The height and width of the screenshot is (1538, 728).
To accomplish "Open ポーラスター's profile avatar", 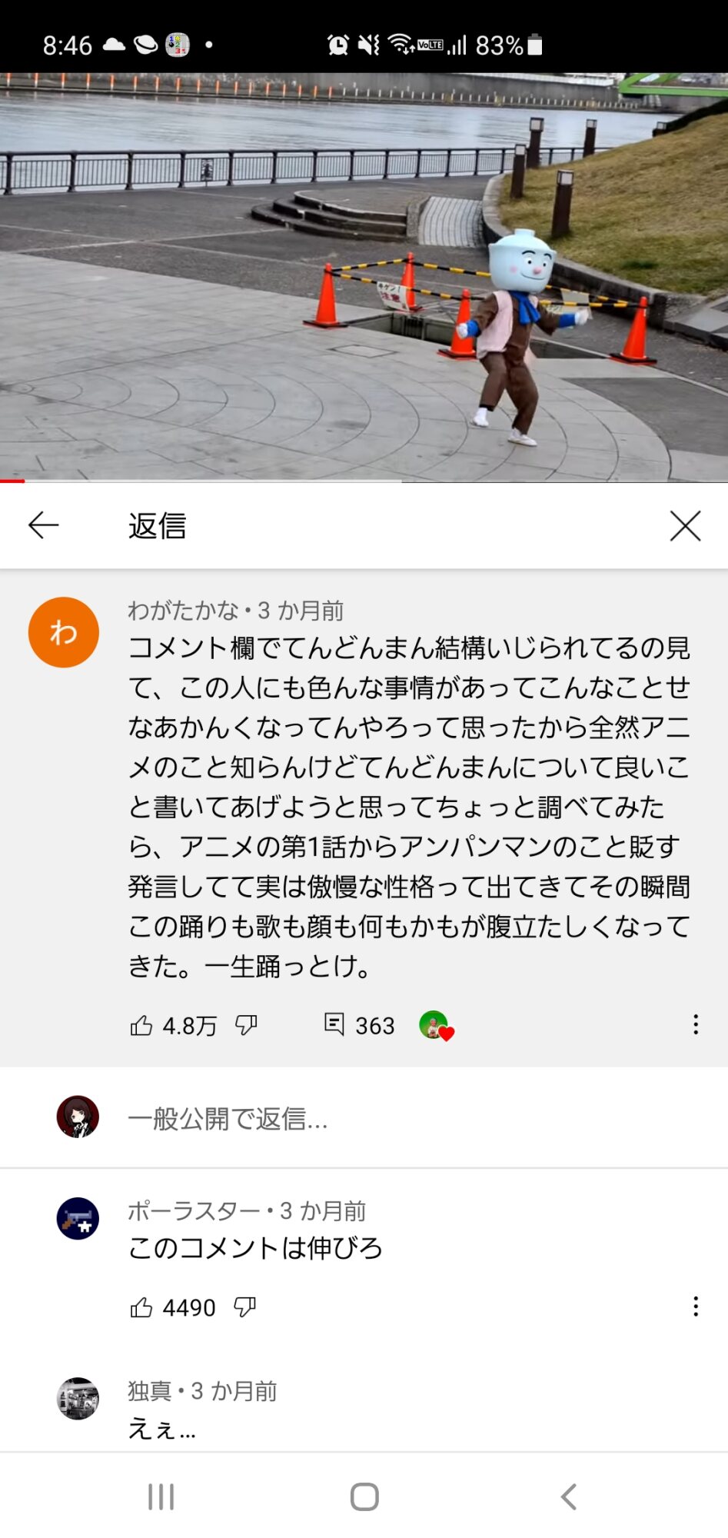I will (x=78, y=1219).
